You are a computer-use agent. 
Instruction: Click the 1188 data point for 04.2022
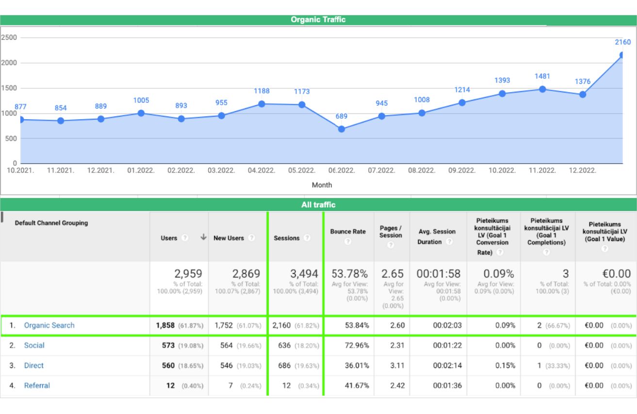pyautogui.click(x=261, y=104)
